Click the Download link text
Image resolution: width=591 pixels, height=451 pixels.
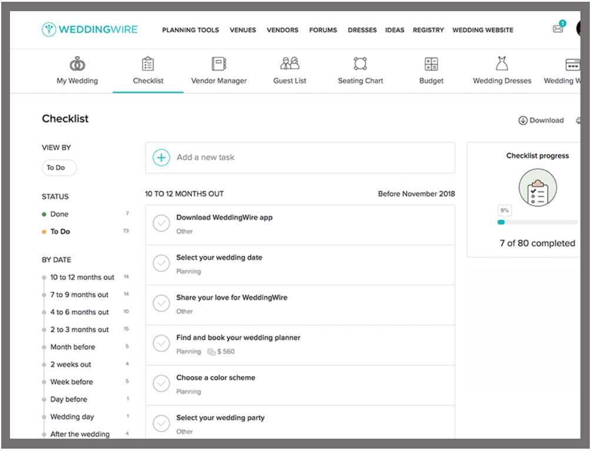546,120
